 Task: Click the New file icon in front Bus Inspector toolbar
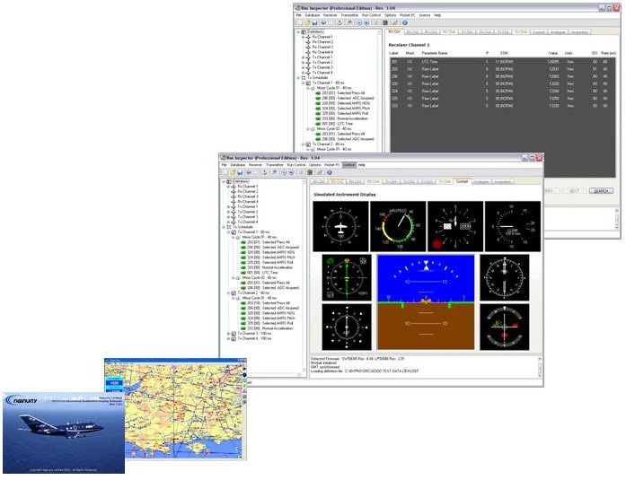225,172
